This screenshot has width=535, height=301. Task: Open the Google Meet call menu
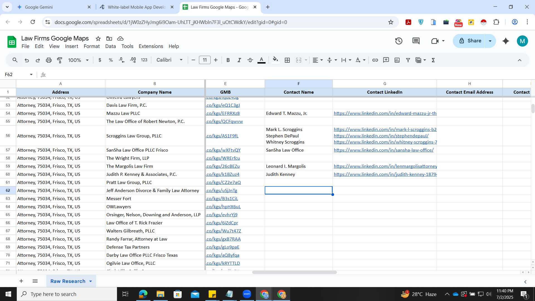[437, 41]
